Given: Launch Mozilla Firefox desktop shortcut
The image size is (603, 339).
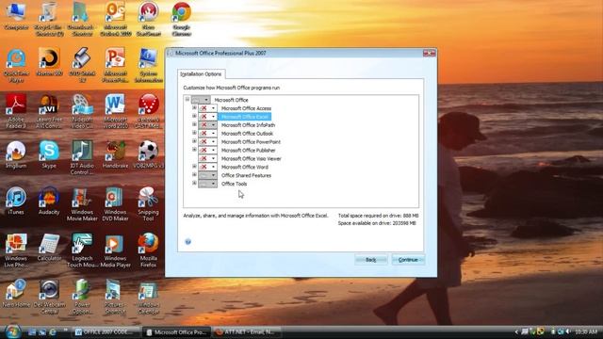Looking at the screenshot, I should coord(149,250).
